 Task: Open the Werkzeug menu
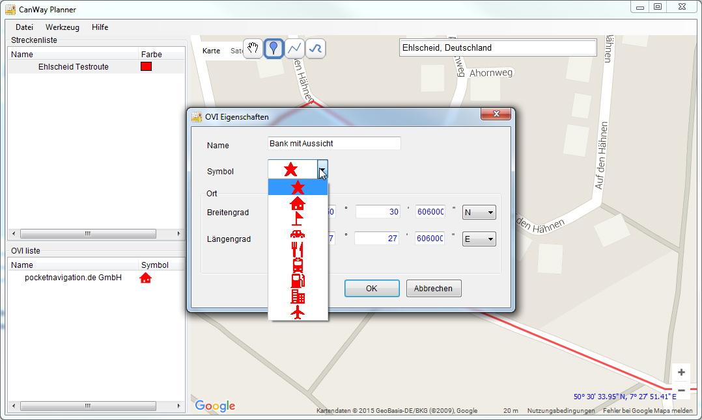[63, 27]
